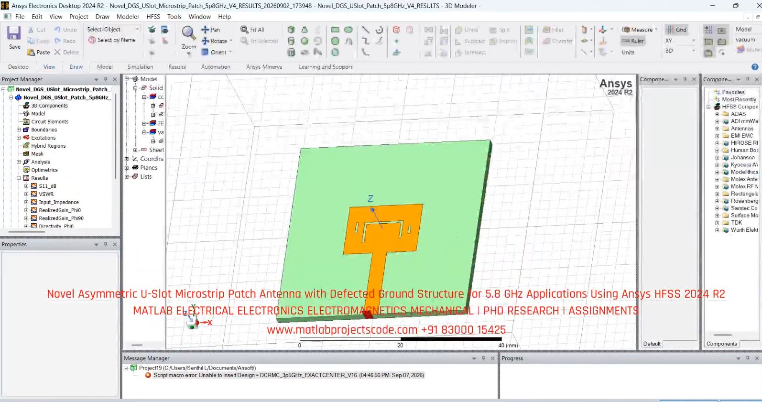Select the rectangle sheet draw icon
This screenshot has width=762, height=402.
click(335, 30)
